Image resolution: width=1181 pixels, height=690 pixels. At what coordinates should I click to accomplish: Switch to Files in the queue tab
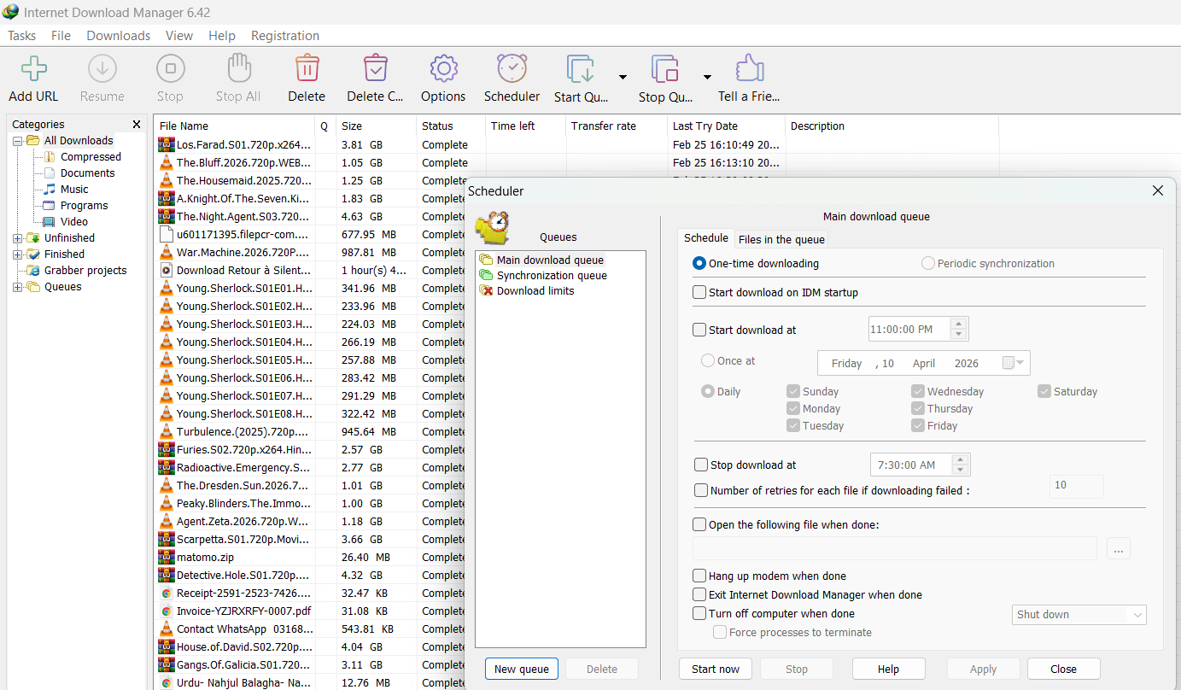coord(781,239)
